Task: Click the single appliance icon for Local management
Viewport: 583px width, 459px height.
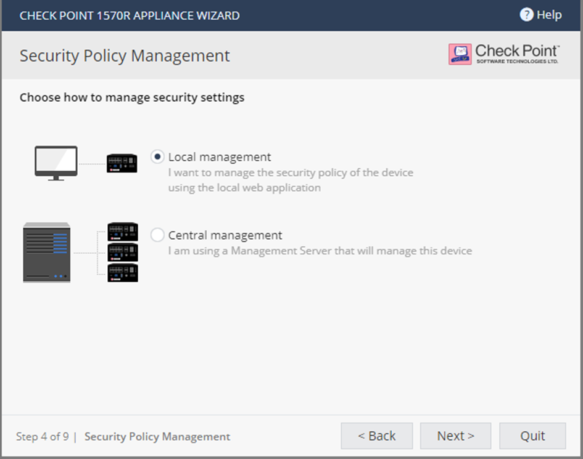Action: 122,163
